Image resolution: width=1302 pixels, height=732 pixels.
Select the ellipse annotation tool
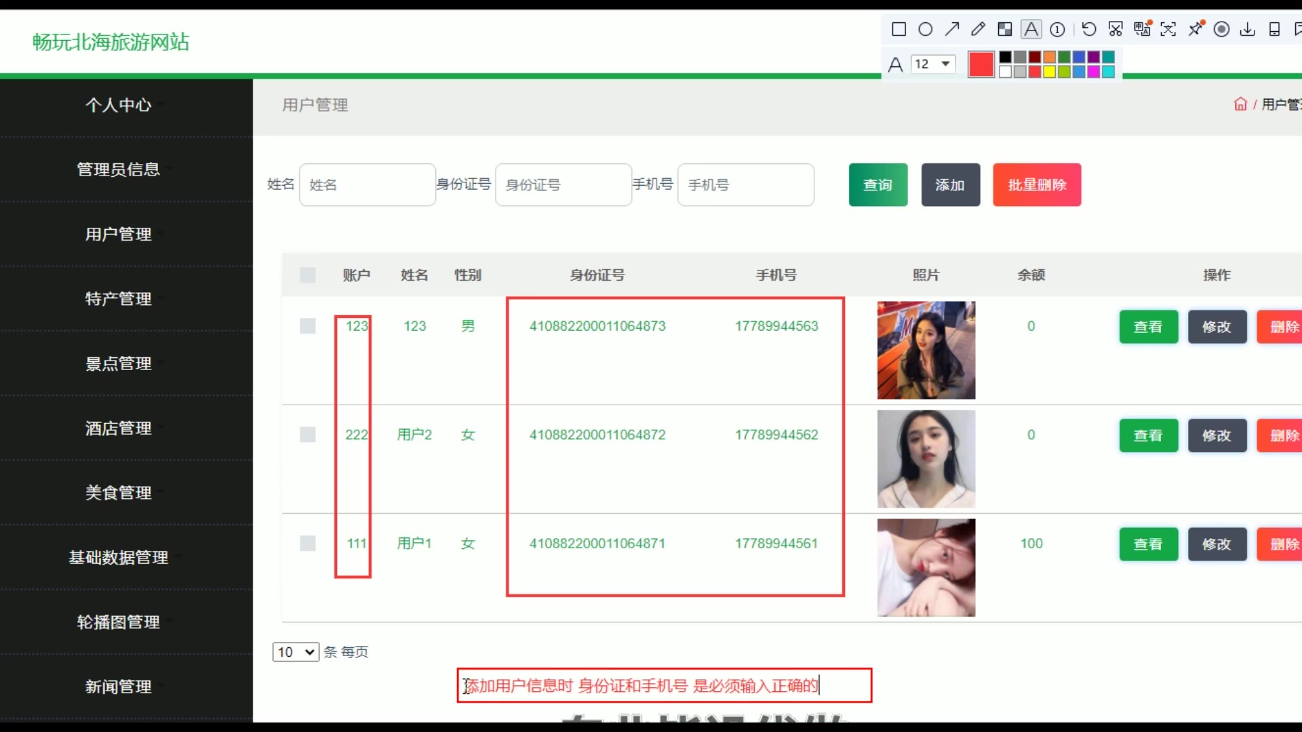click(925, 29)
